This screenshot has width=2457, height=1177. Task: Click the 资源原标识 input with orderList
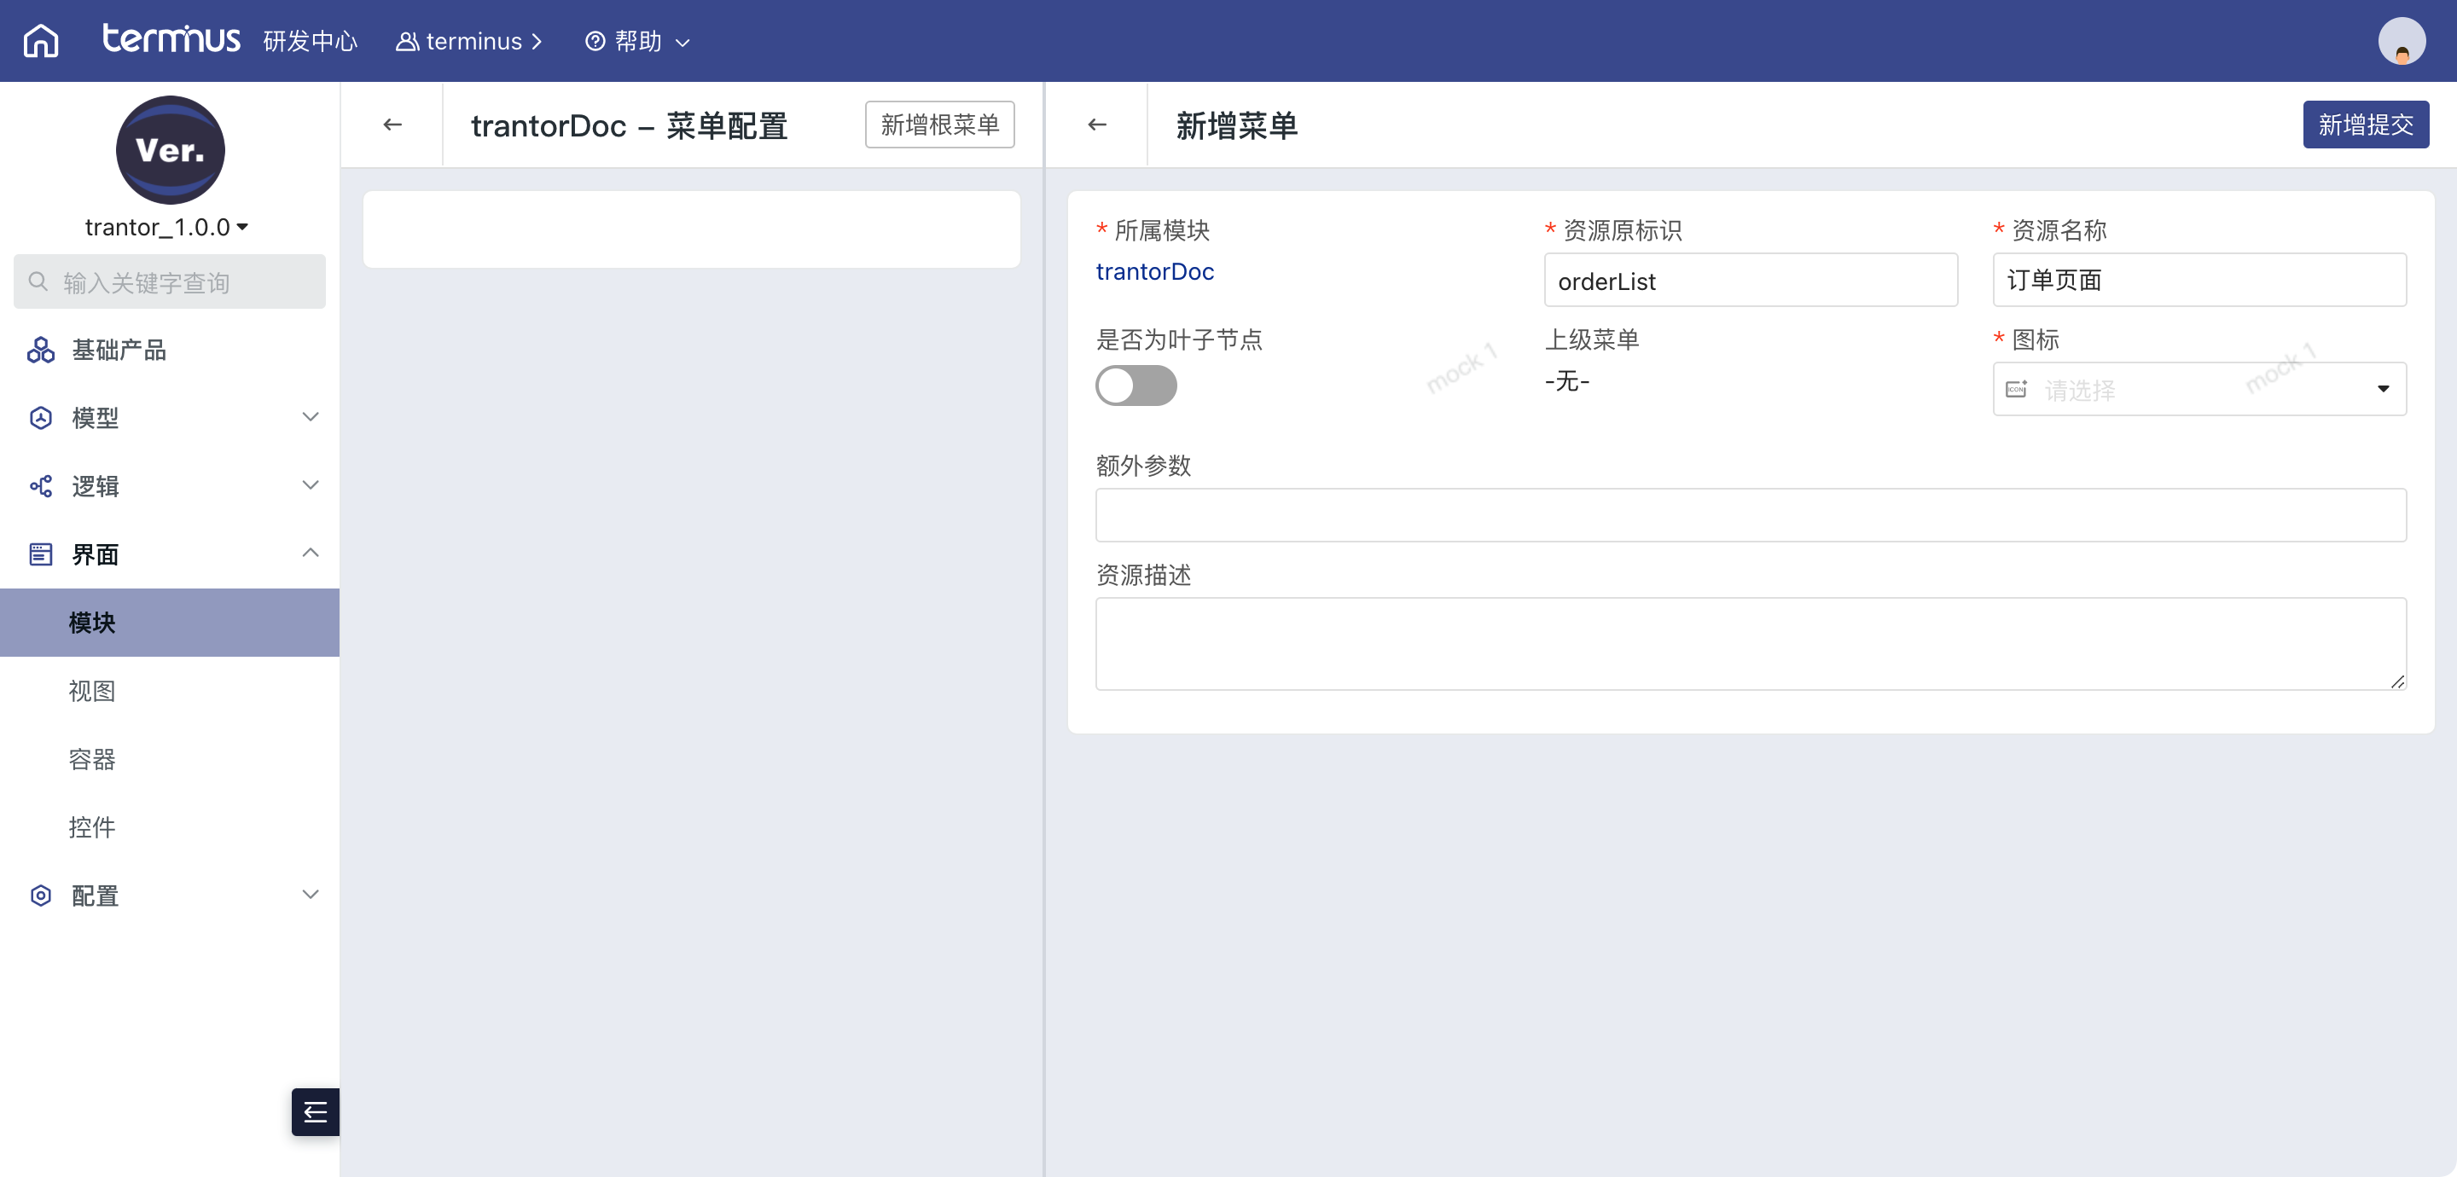1751,281
